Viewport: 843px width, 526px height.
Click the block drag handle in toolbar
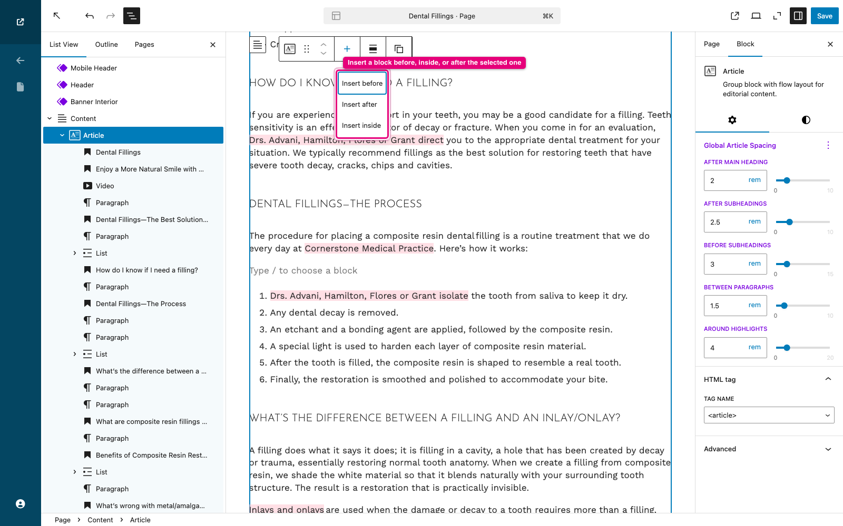[307, 49]
